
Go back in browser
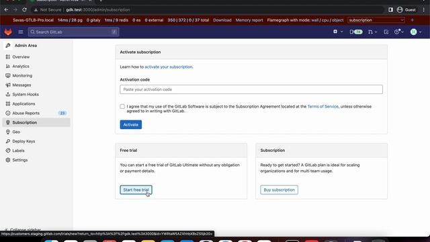point(6,9)
